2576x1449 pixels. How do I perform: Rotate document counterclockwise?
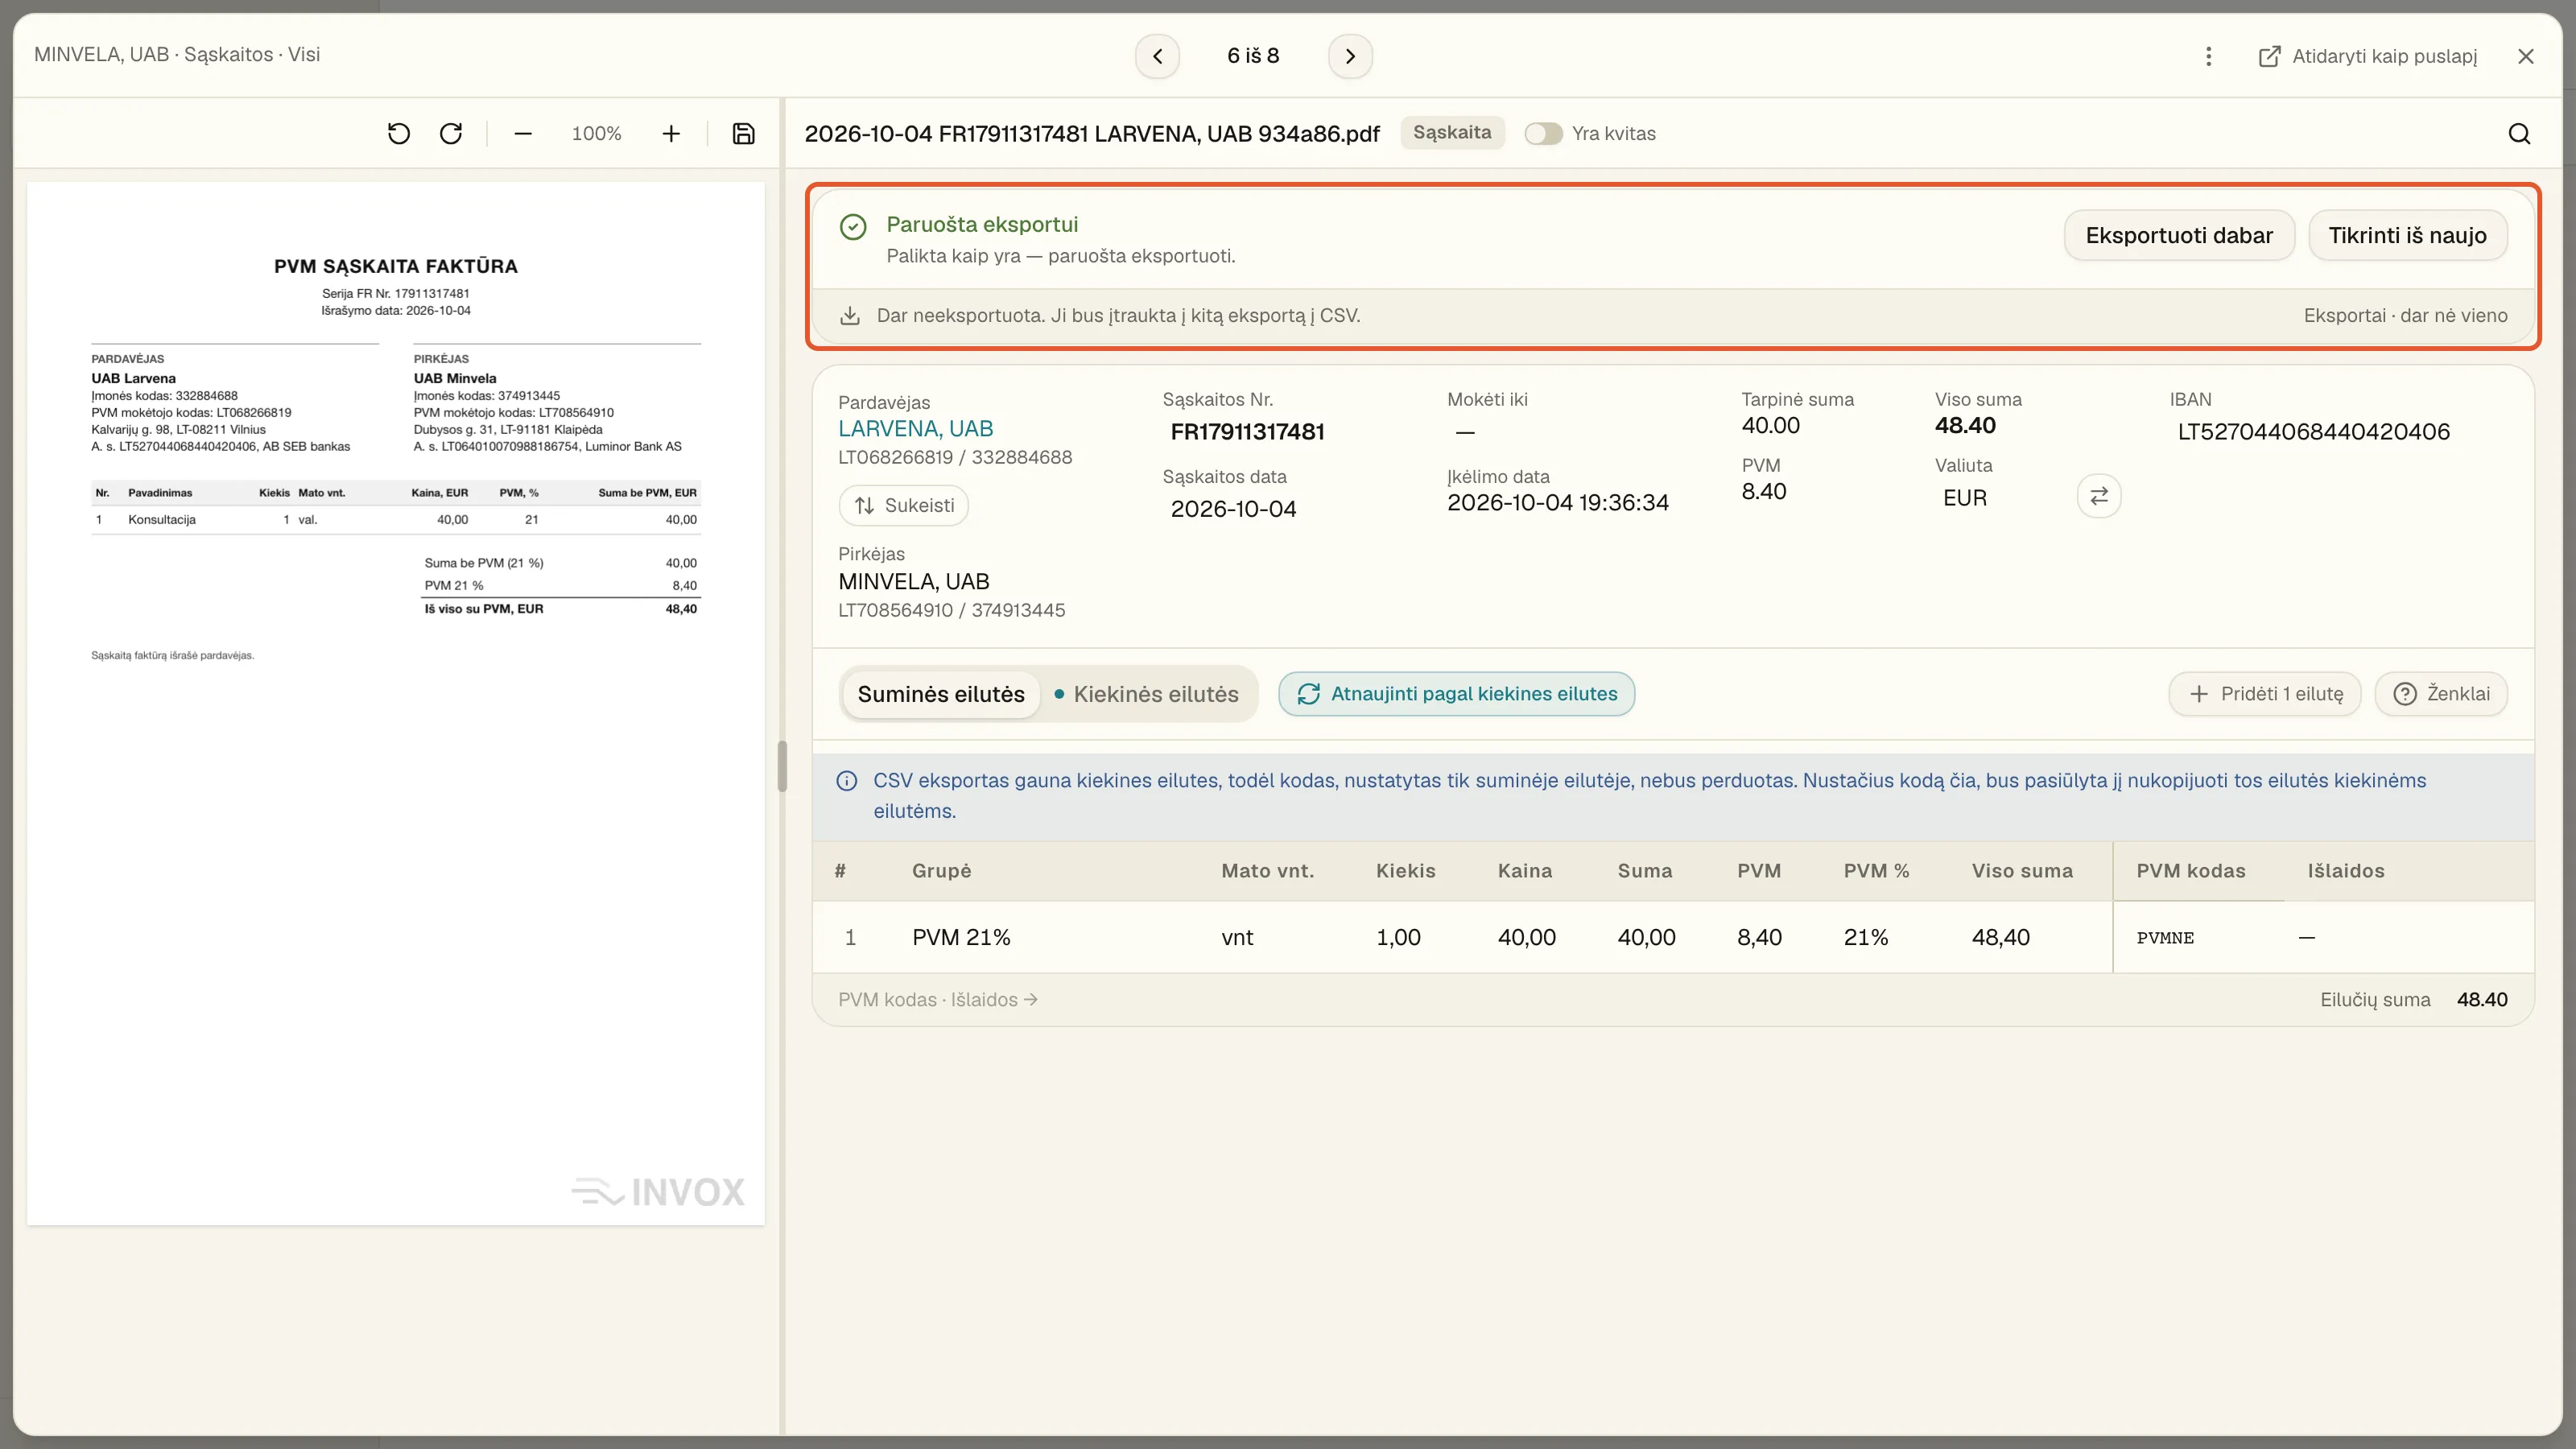click(x=398, y=133)
